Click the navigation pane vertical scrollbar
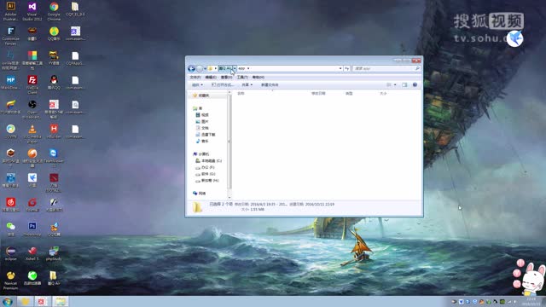Screen dimensions: 546x307 point(229,144)
